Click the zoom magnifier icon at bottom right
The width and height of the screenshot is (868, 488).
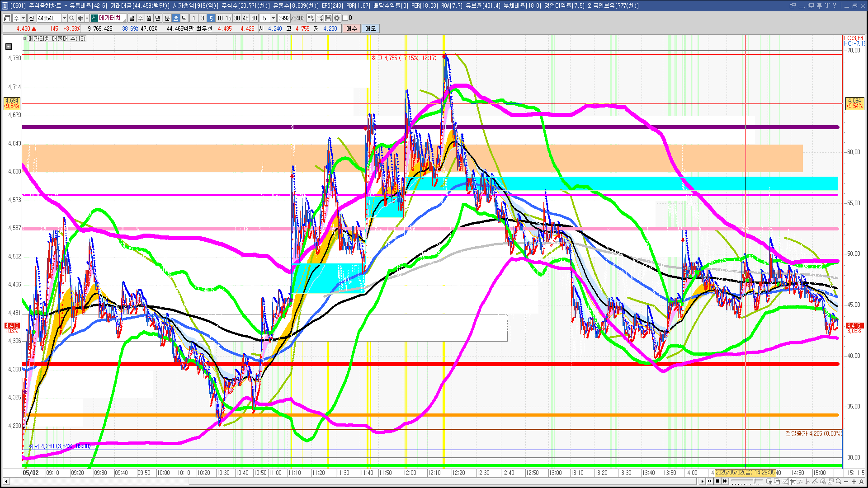click(839, 482)
